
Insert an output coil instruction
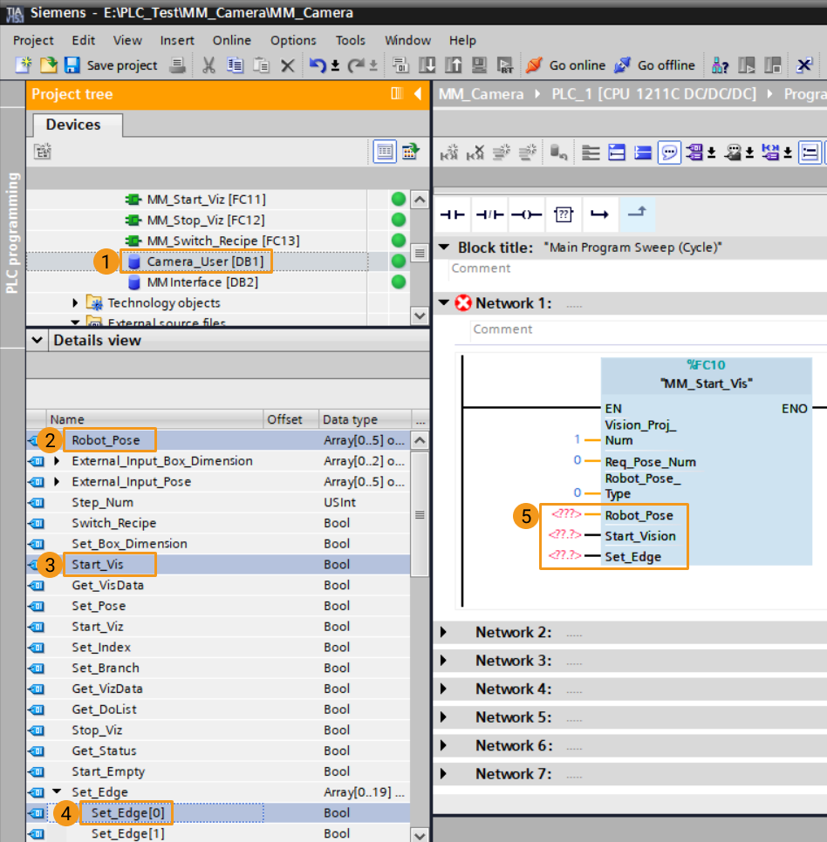pyautogui.click(x=527, y=214)
